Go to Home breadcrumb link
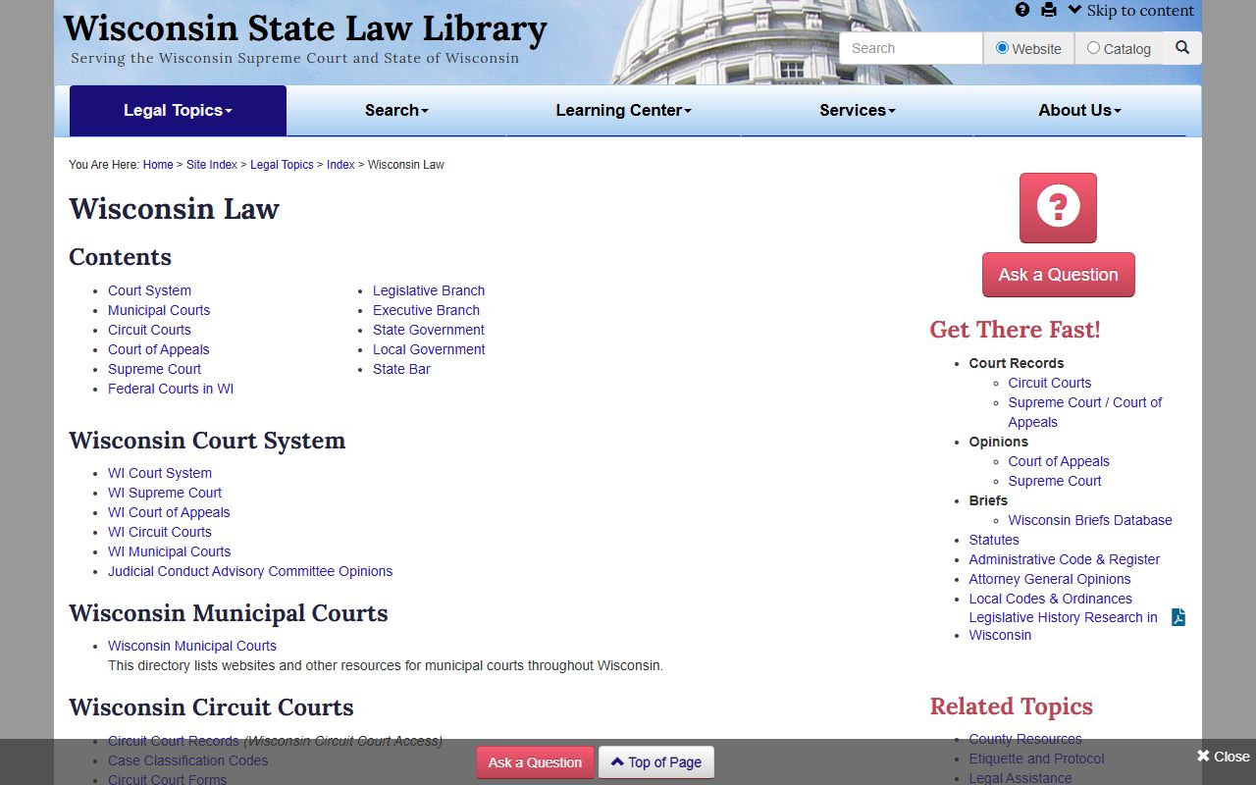 click(x=158, y=165)
